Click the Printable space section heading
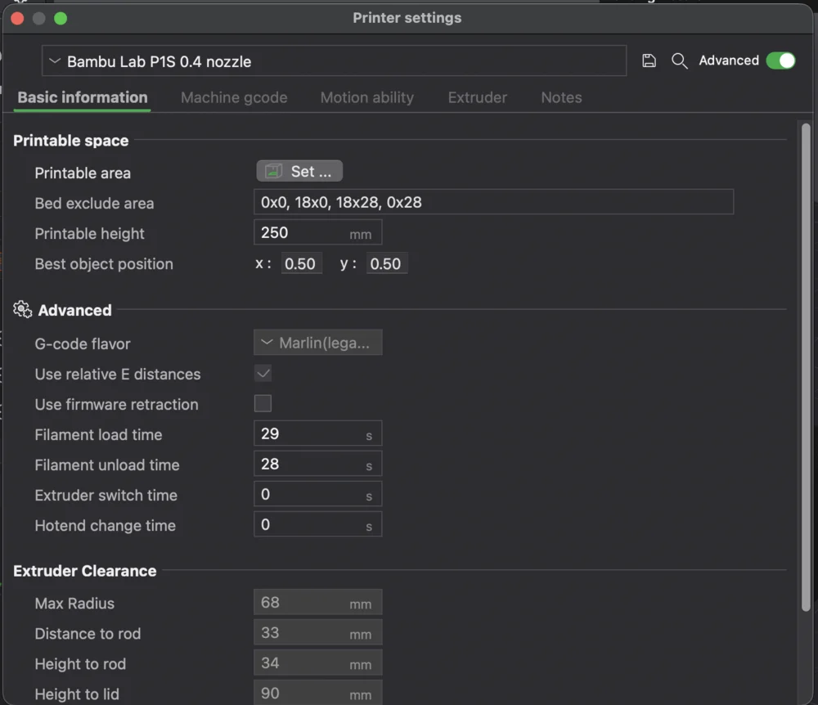818x705 pixels. (71, 141)
